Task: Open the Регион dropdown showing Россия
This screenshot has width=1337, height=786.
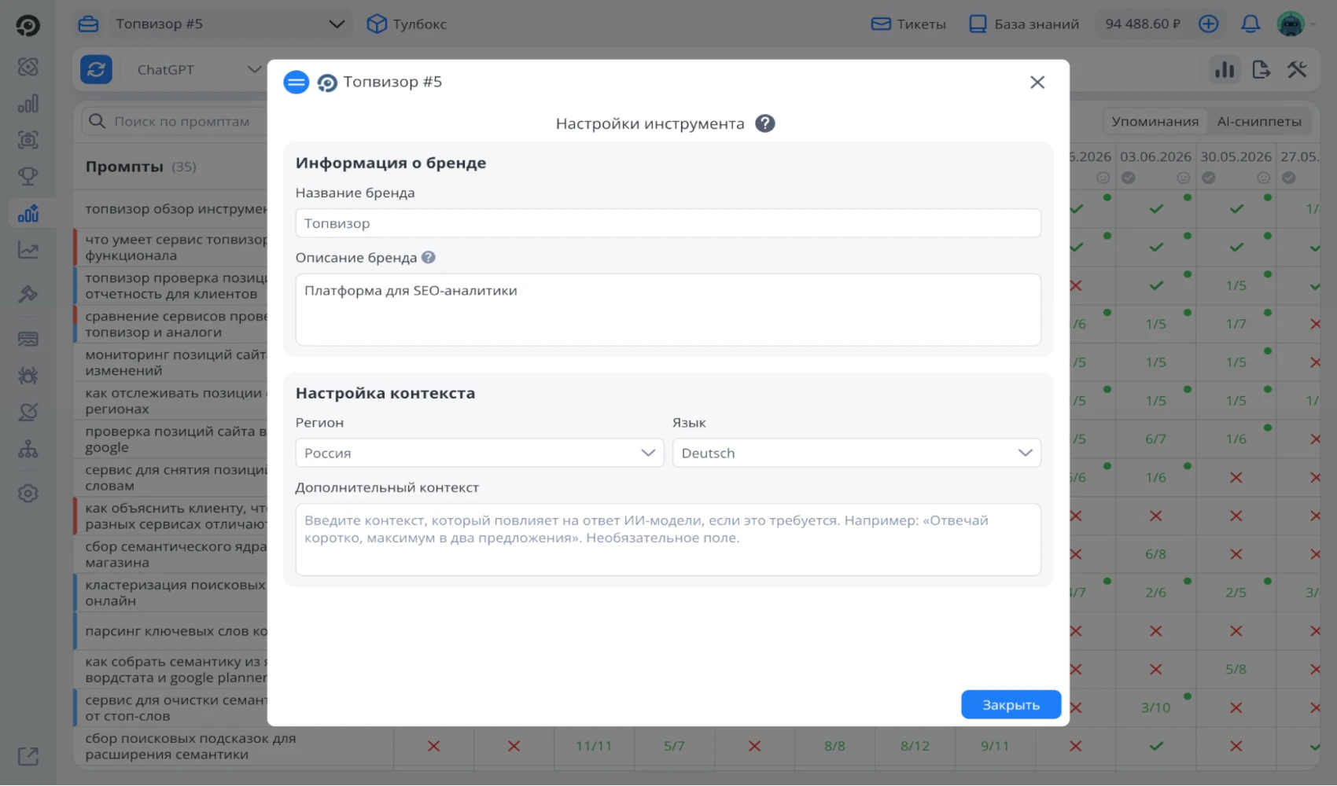Action: [x=479, y=453]
